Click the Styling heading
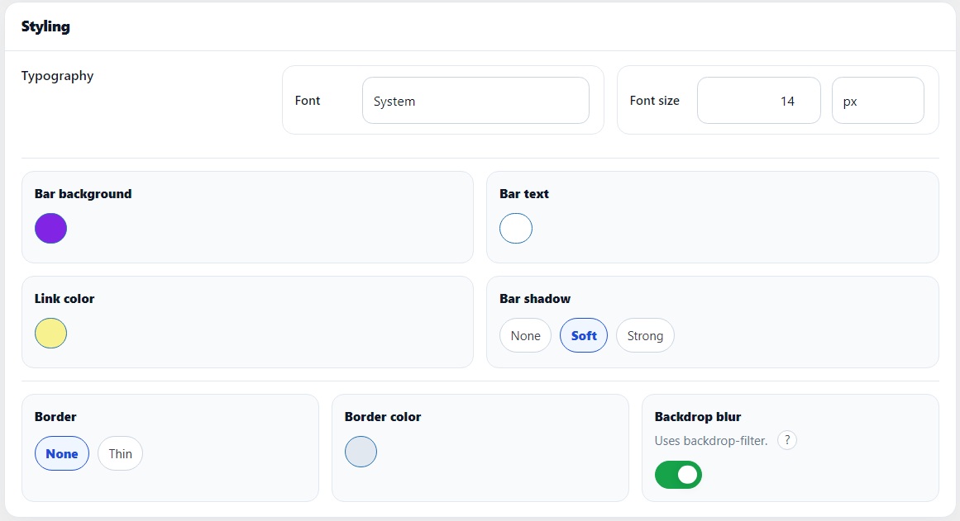This screenshot has width=960, height=521. 45,26
